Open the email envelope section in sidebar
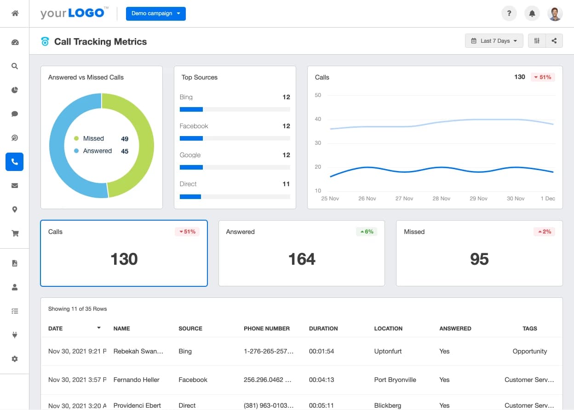Image resolution: width=574 pixels, height=410 pixels. [14, 185]
